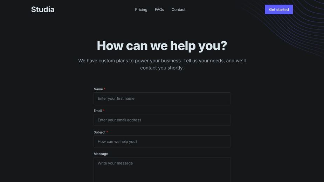Focus the 'Enter your first name' field
The image size is (324, 182).
(162, 98)
